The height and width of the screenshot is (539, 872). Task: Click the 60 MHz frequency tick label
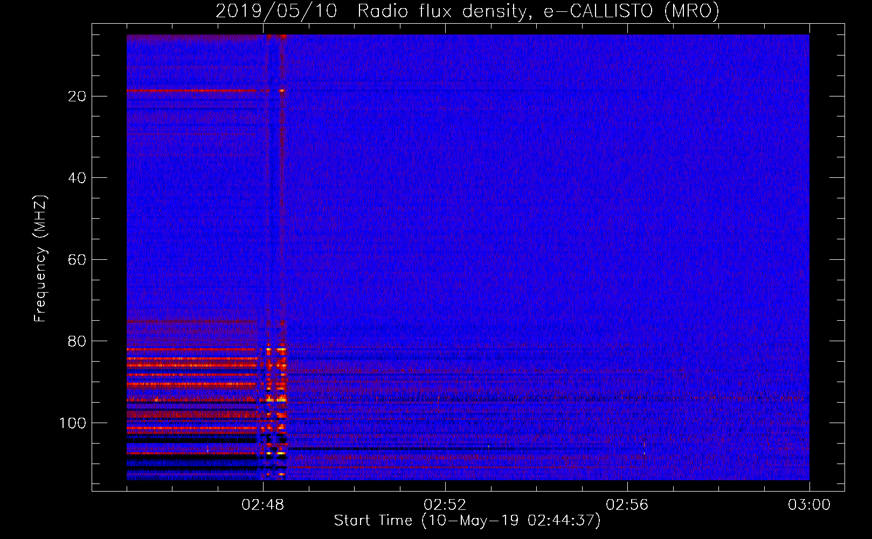tap(78, 260)
